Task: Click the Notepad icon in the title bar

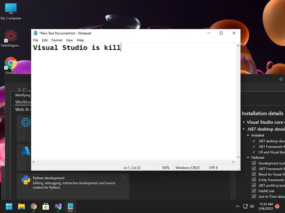Action: tap(36, 33)
